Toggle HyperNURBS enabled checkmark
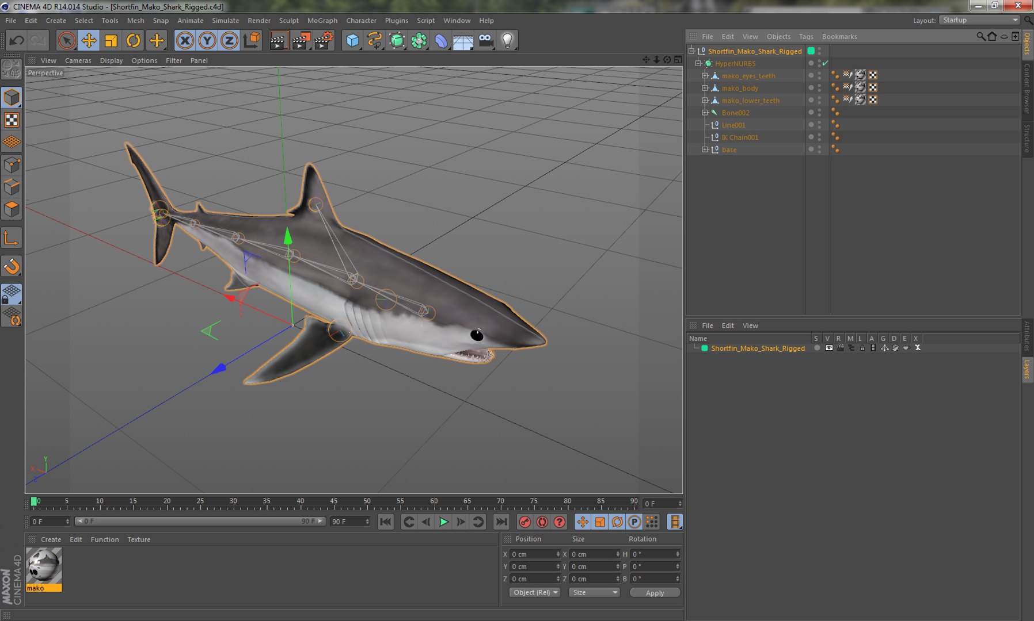The width and height of the screenshot is (1034, 621). pos(825,63)
